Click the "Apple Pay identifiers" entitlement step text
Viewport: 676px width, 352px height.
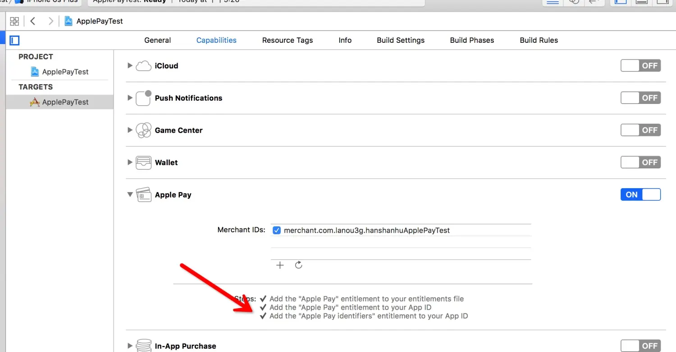click(x=369, y=316)
